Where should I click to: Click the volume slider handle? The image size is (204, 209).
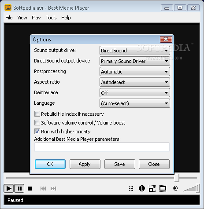198,188
